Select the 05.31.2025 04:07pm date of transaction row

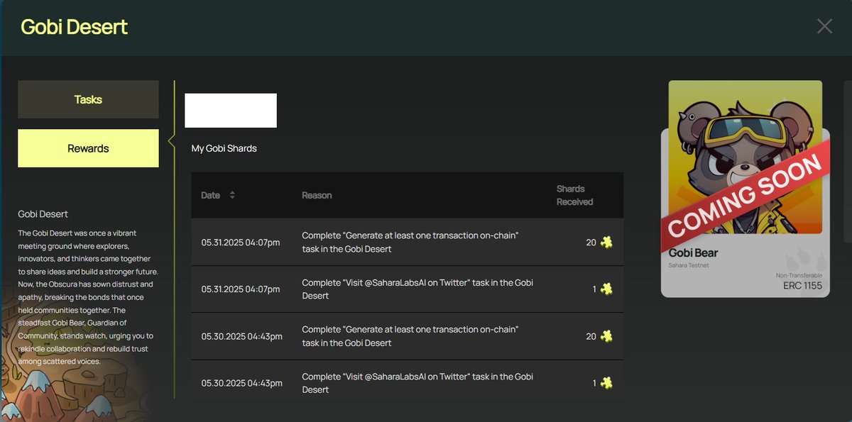tap(241, 243)
